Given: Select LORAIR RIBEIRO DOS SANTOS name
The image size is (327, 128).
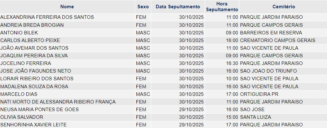Looking at the screenshot, I should (x=37, y=78).
